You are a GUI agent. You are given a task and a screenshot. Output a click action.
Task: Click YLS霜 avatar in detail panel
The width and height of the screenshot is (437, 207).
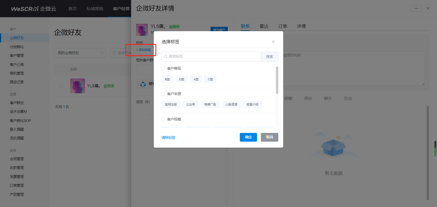pos(142,30)
